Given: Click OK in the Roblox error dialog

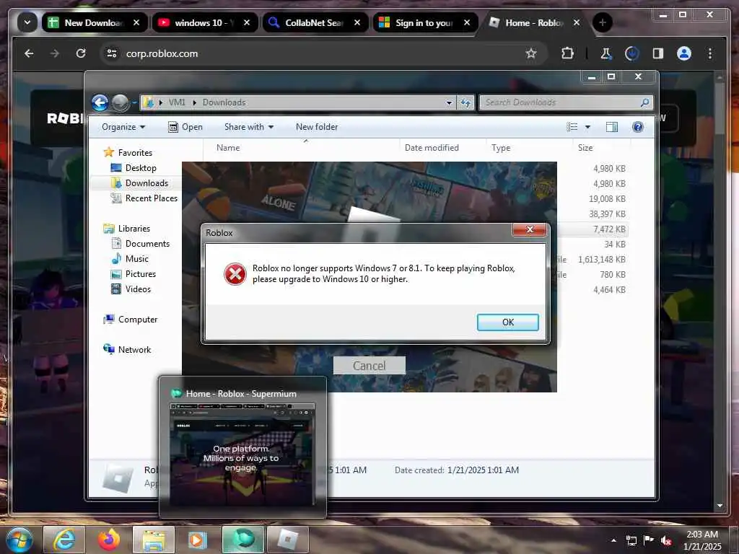Looking at the screenshot, I should (507, 322).
